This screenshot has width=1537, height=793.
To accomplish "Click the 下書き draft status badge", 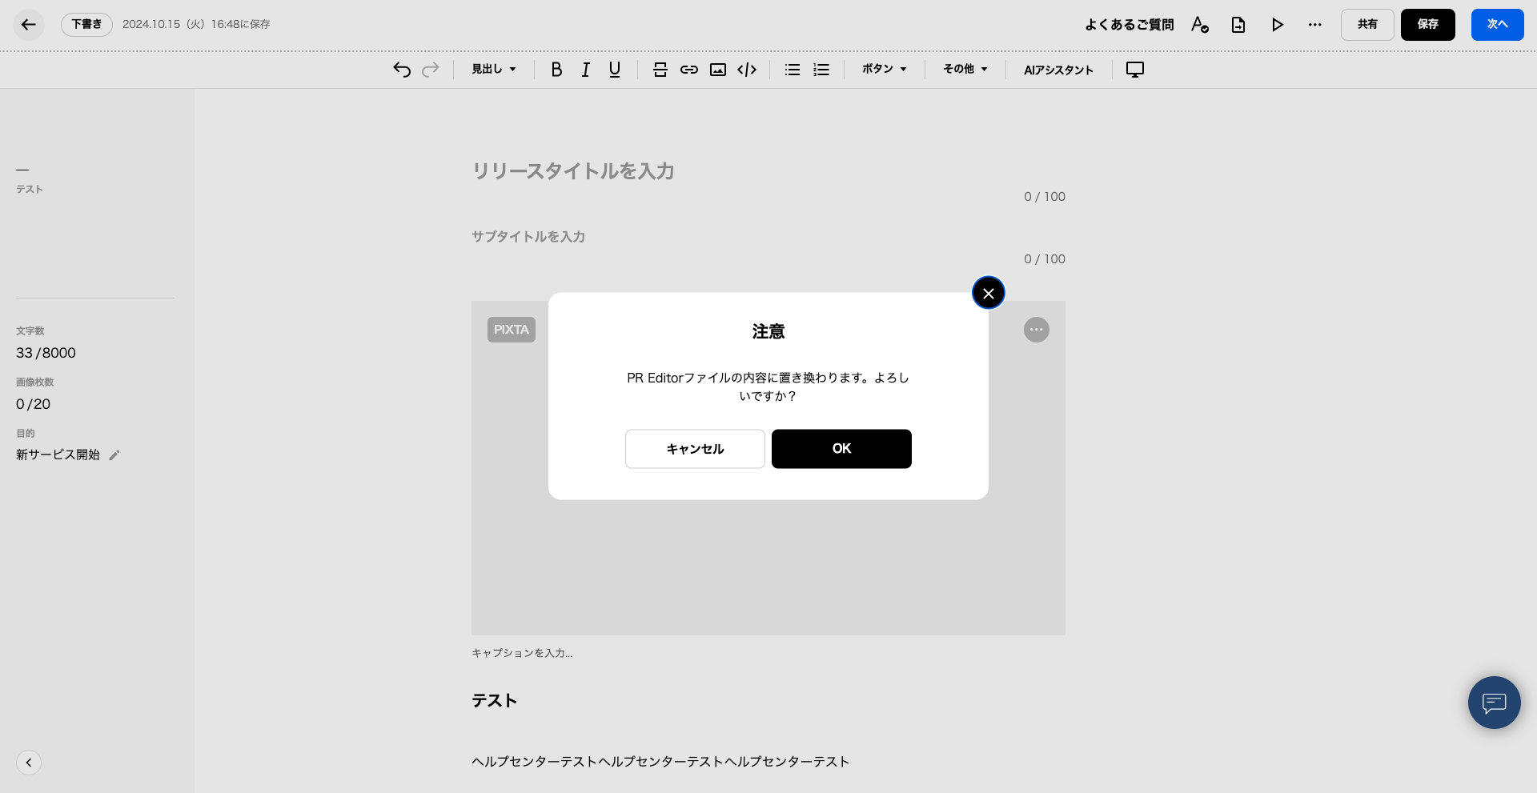I will click(86, 25).
